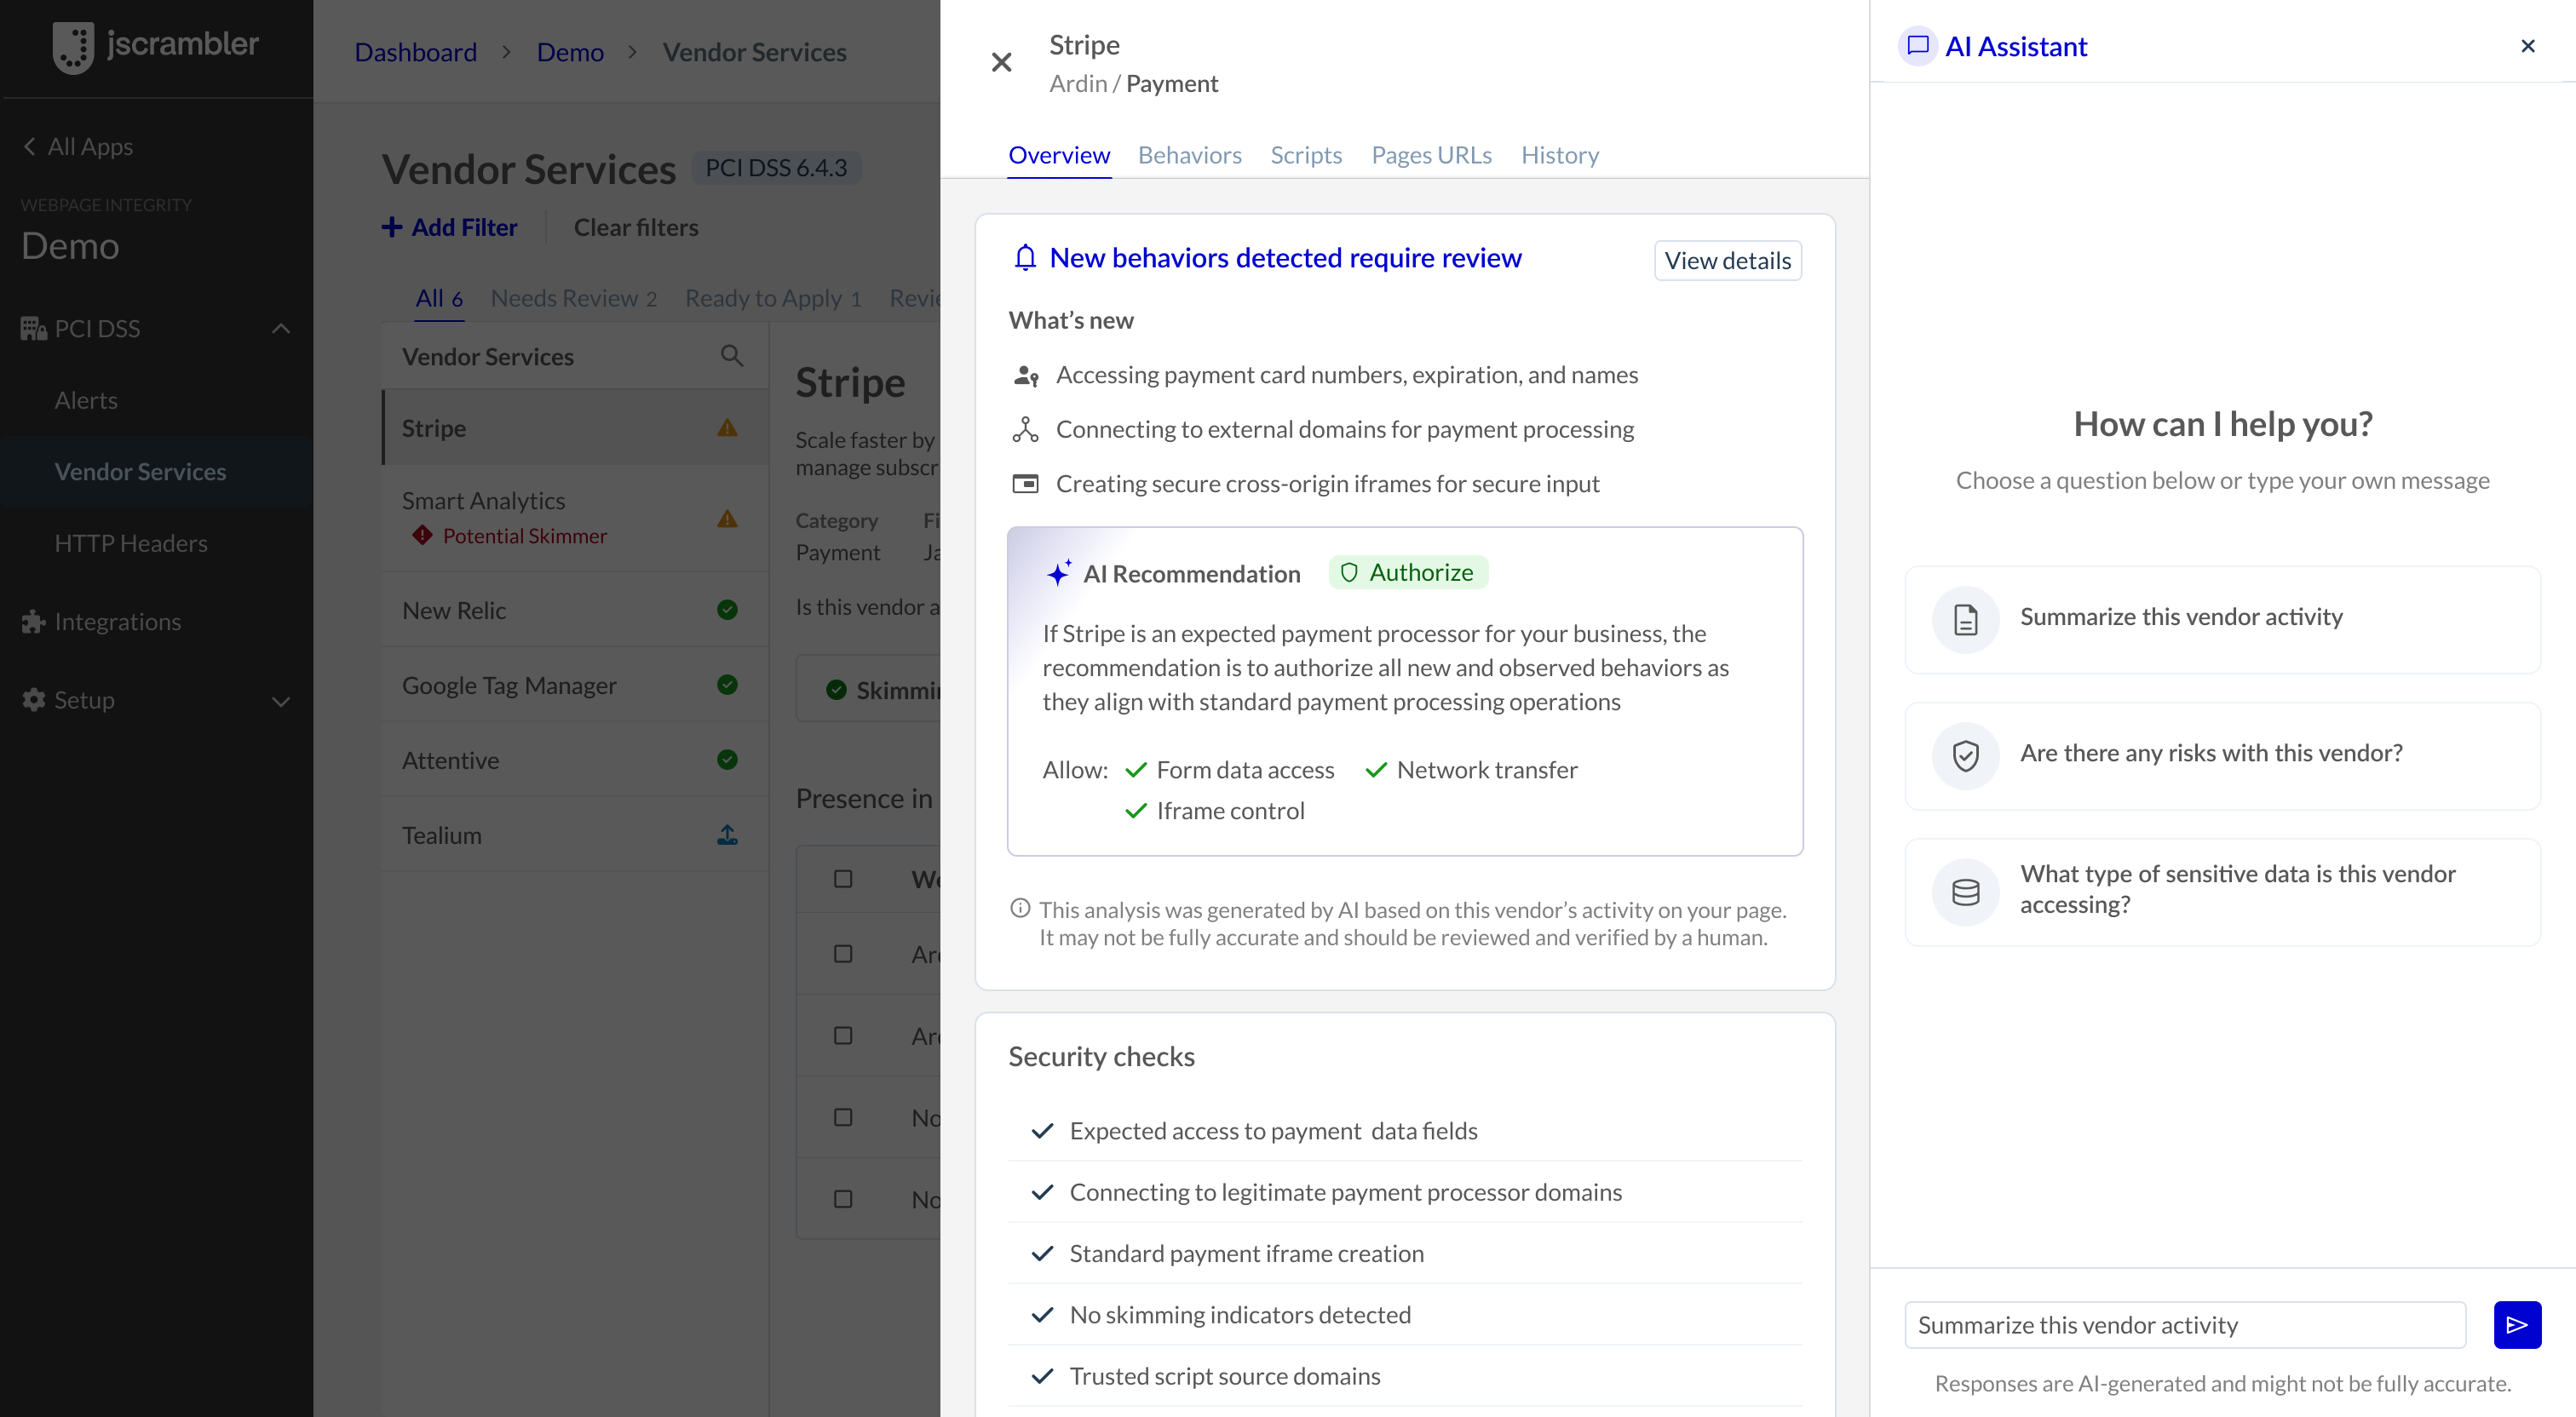Click the warning triangle next to Stripe
Image resolution: width=2576 pixels, height=1417 pixels.
click(727, 427)
